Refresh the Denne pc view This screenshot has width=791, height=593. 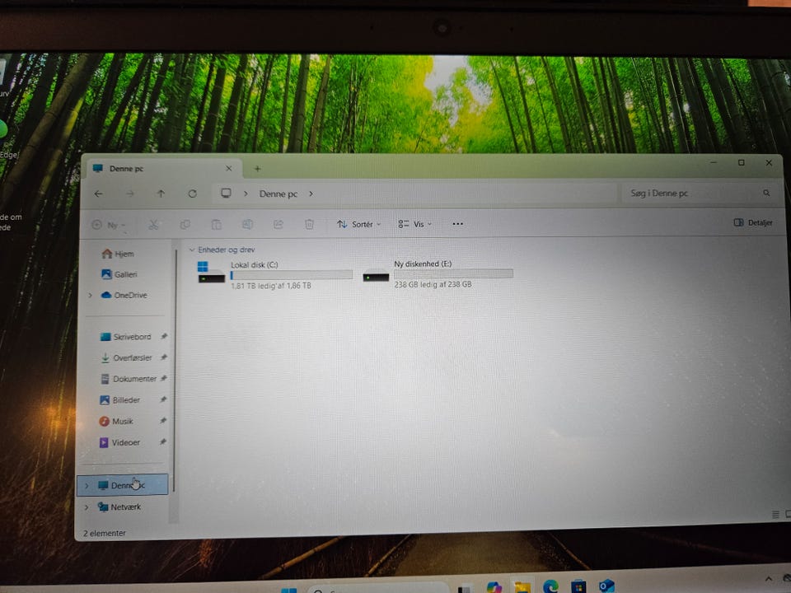[x=192, y=194]
